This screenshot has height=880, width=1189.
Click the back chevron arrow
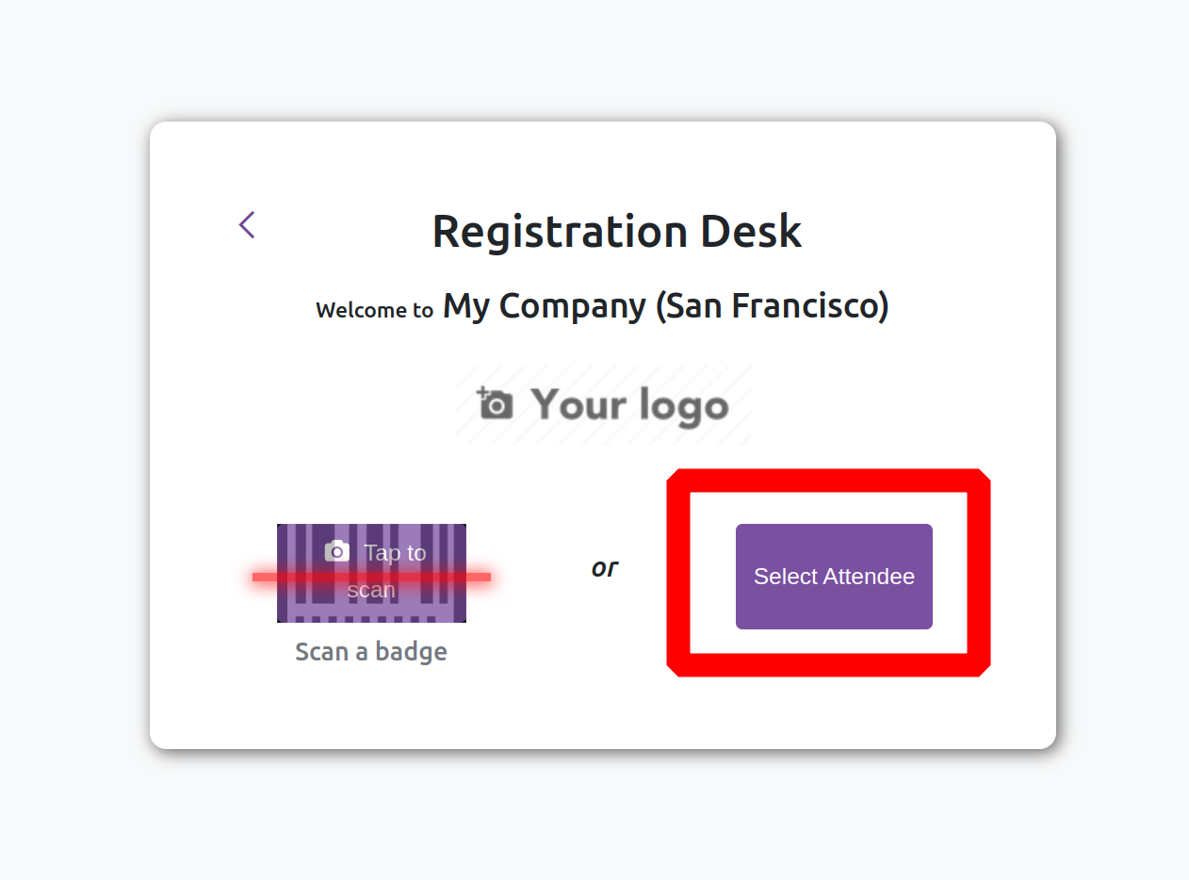[x=247, y=225]
